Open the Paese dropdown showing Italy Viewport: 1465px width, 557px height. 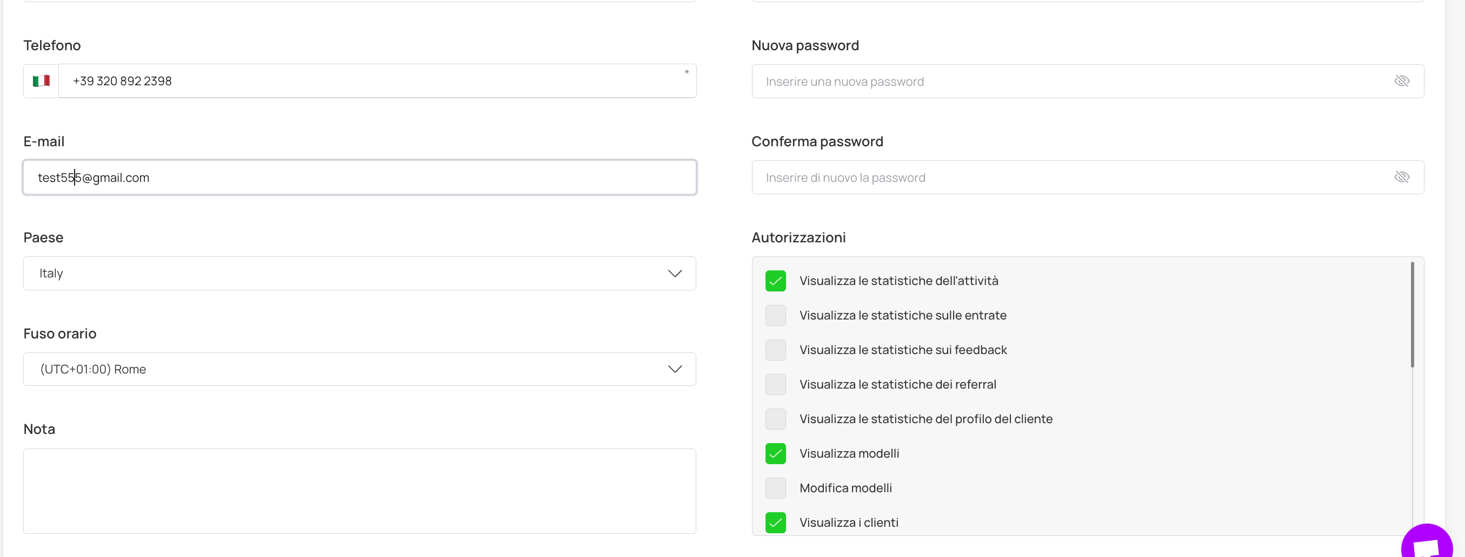359,274
